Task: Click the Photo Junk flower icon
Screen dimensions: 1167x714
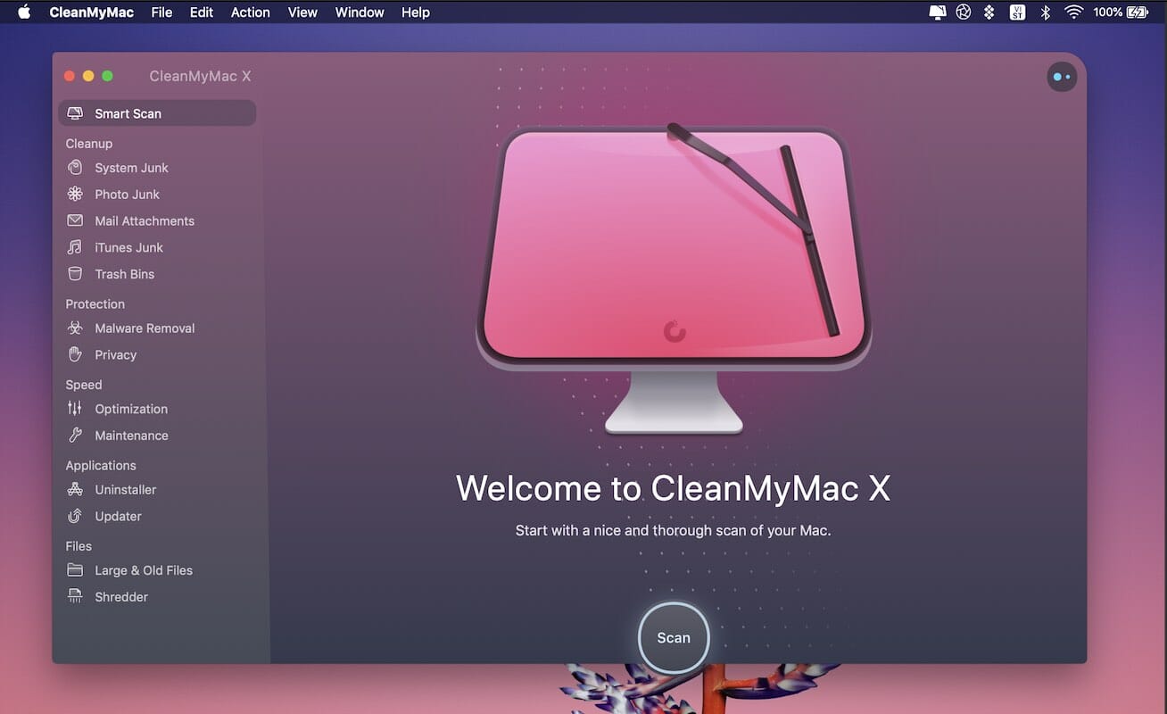Action: click(x=75, y=195)
